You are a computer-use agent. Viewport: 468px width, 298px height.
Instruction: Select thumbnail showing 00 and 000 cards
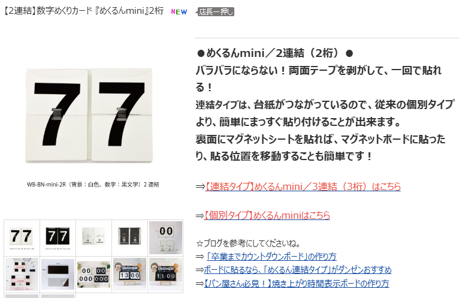(x=93, y=274)
